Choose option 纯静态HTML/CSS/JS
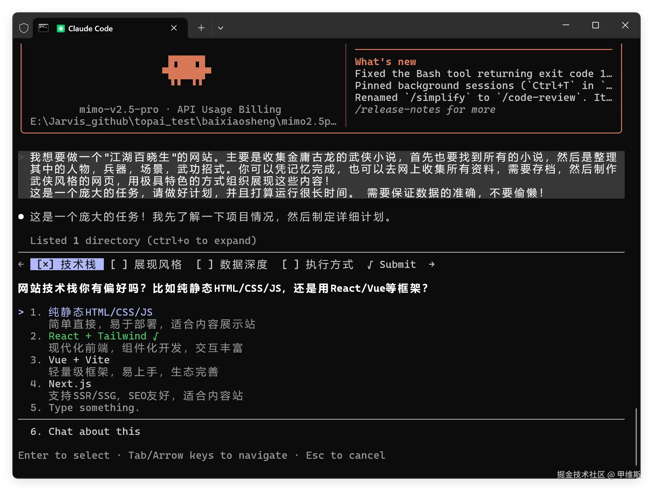The width and height of the screenshot is (653, 491). (100, 312)
